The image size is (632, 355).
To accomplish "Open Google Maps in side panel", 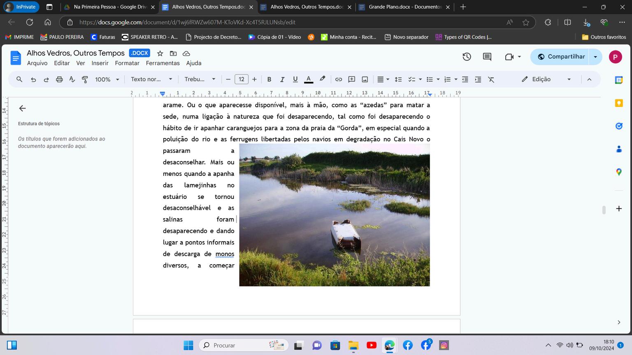I will tap(619, 172).
